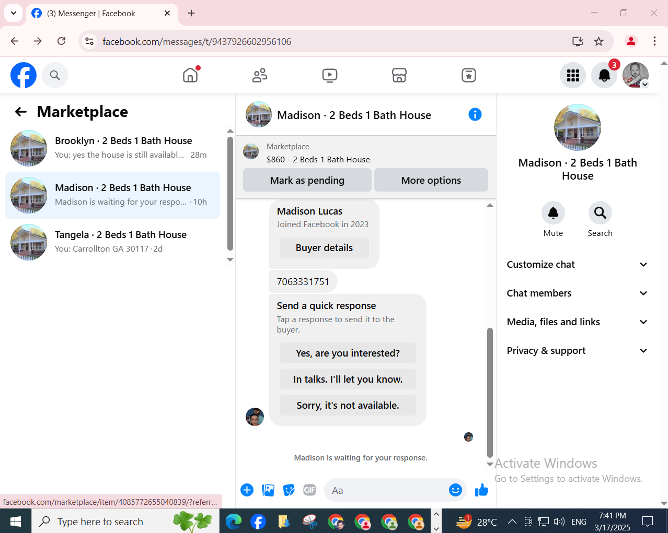
Task: Open the nine-dot Menu grid icon
Action: (573, 75)
